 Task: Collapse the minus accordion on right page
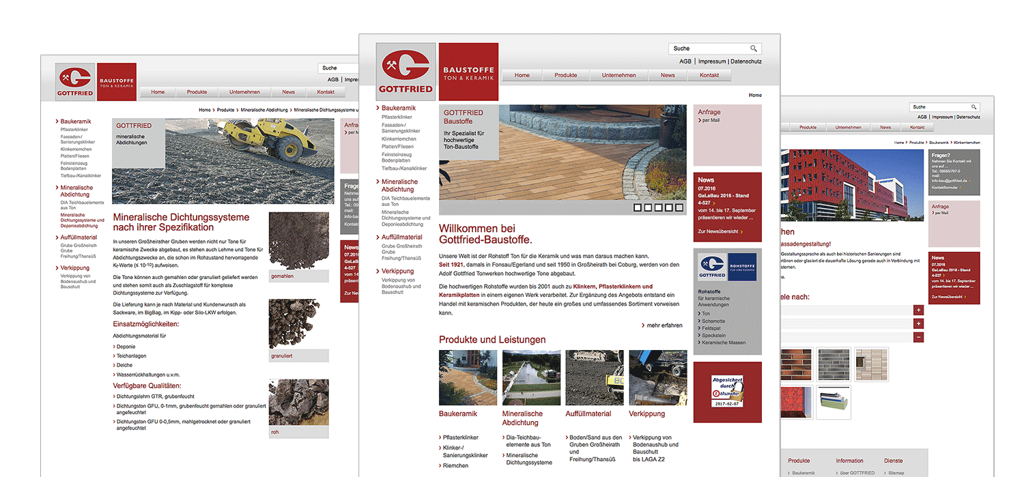pyautogui.click(x=919, y=337)
